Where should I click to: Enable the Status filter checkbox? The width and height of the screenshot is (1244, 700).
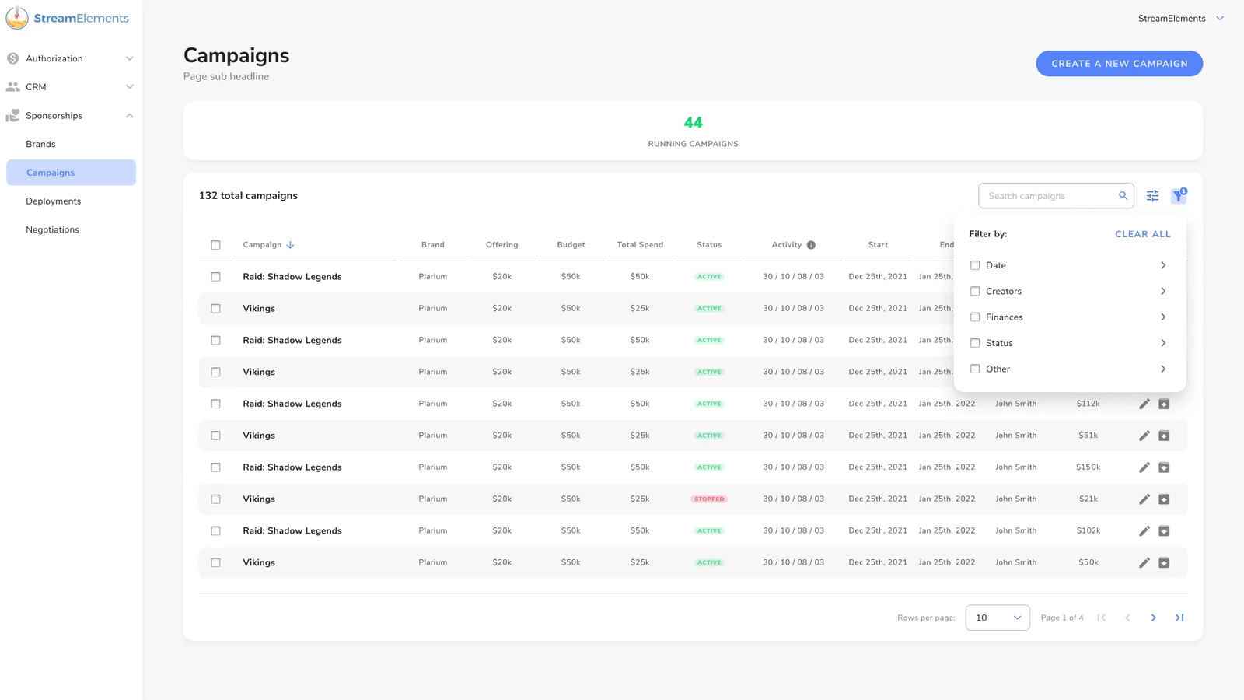pos(975,343)
